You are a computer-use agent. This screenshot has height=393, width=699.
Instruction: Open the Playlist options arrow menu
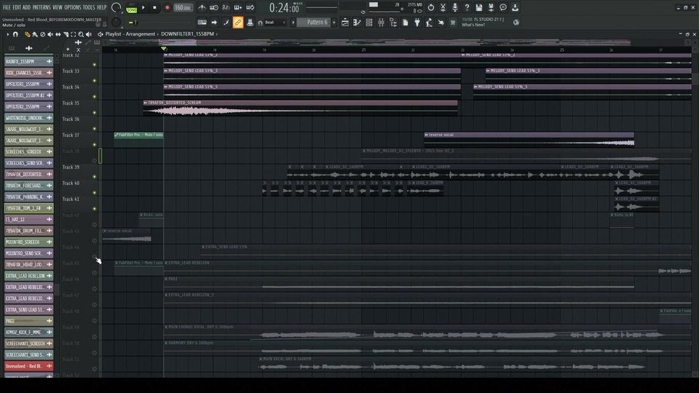pos(7,34)
